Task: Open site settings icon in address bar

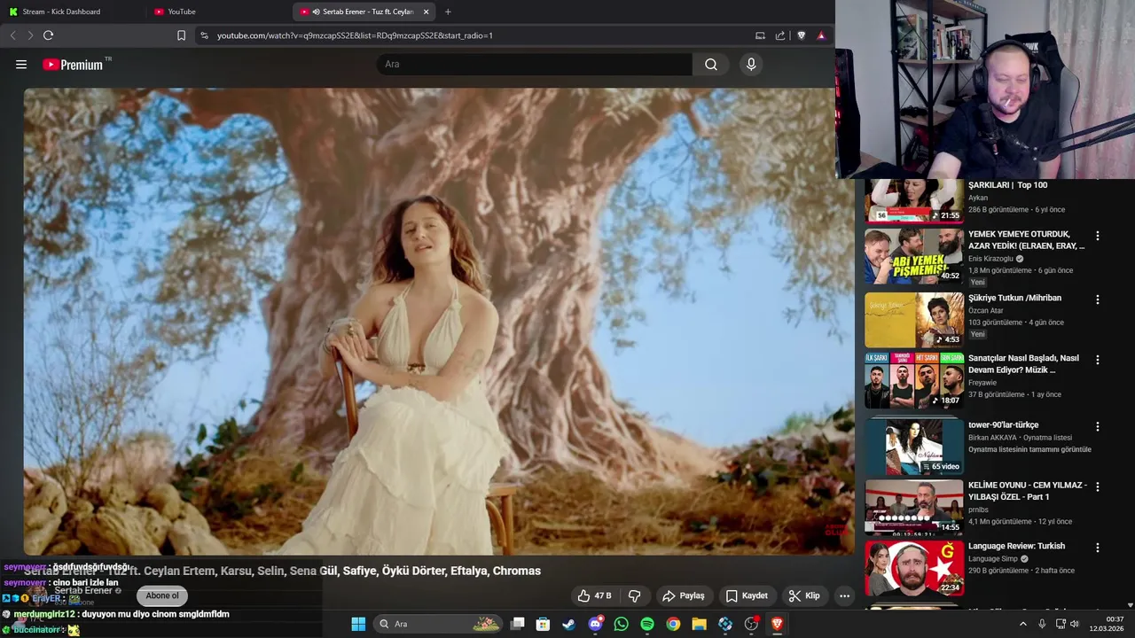Action: click(204, 35)
